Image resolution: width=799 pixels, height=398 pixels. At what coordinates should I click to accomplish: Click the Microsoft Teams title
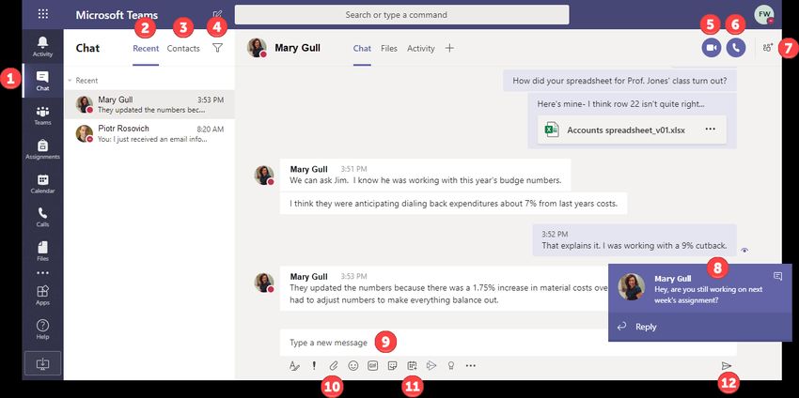point(117,15)
